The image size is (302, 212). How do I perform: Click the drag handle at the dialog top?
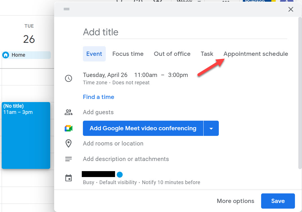pyautogui.click(x=67, y=9)
